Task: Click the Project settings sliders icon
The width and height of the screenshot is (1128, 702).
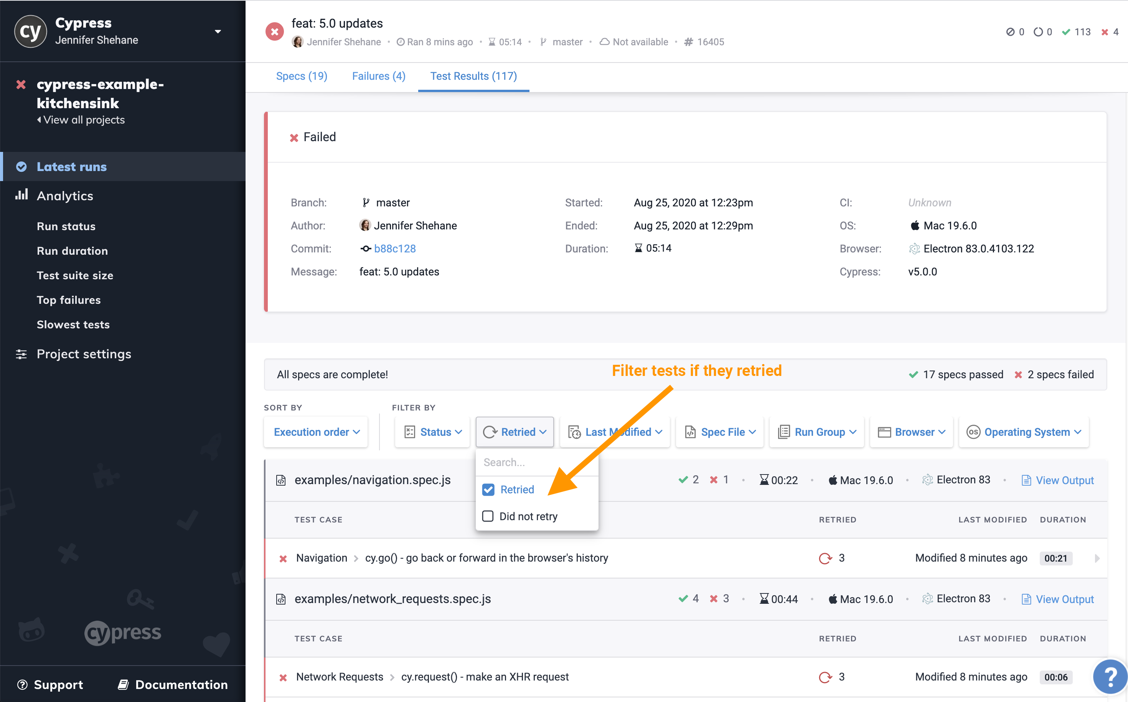Action: (x=21, y=354)
